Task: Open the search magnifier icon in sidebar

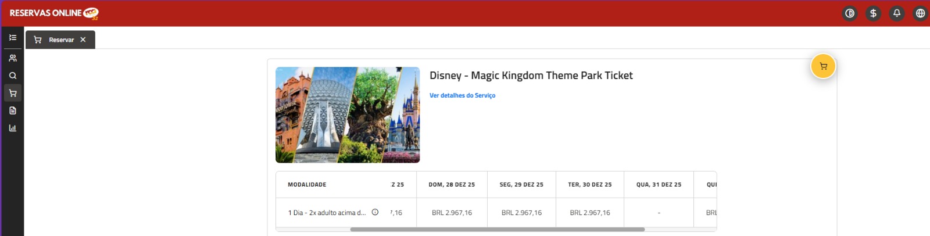Action: (13, 76)
